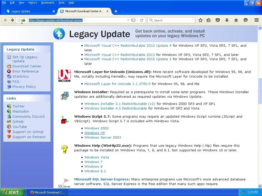Image resolution: width=262 pixels, height=196 pixels.
Task: Open Windows Vista link under Windows Help
Action: click(96, 157)
